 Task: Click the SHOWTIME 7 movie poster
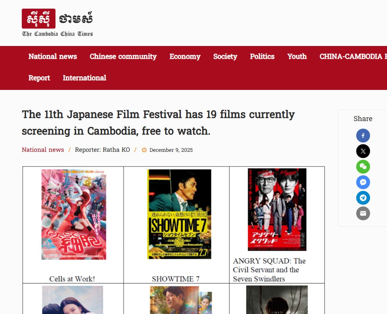pyautogui.click(x=179, y=214)
